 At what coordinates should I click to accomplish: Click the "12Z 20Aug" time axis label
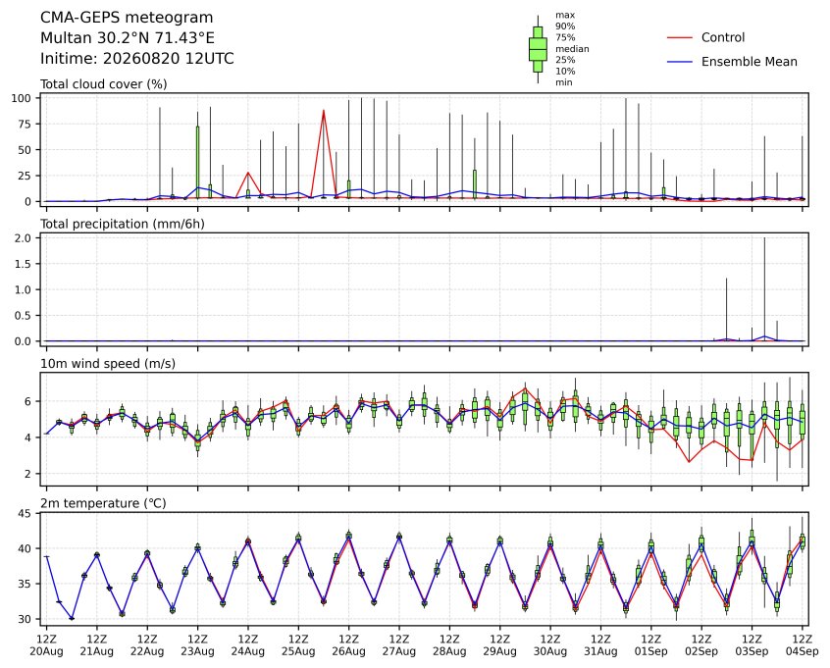[46, 645]
